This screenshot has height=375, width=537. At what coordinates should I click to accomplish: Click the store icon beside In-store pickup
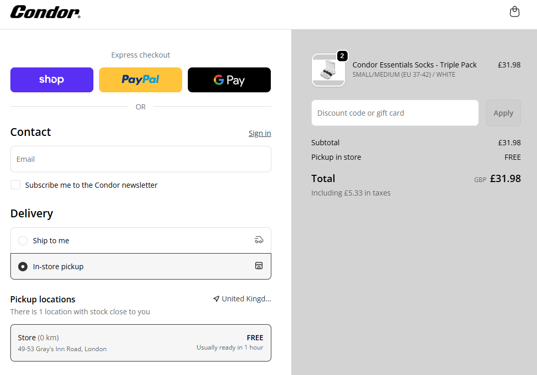point(259,266)
